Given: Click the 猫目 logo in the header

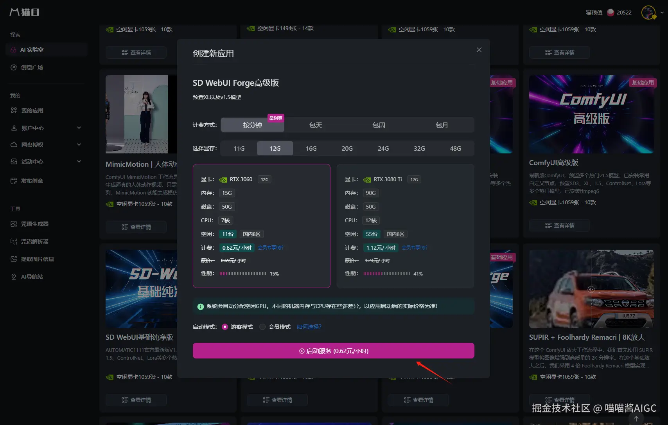Looking at the screenshot, I should (24, 12).
